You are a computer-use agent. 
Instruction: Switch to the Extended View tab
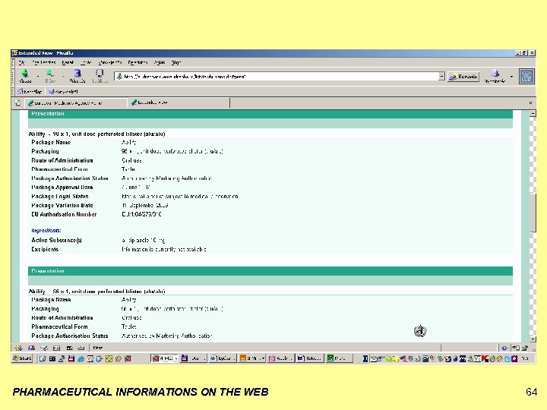pyautogui.click(x=179, y=102)
